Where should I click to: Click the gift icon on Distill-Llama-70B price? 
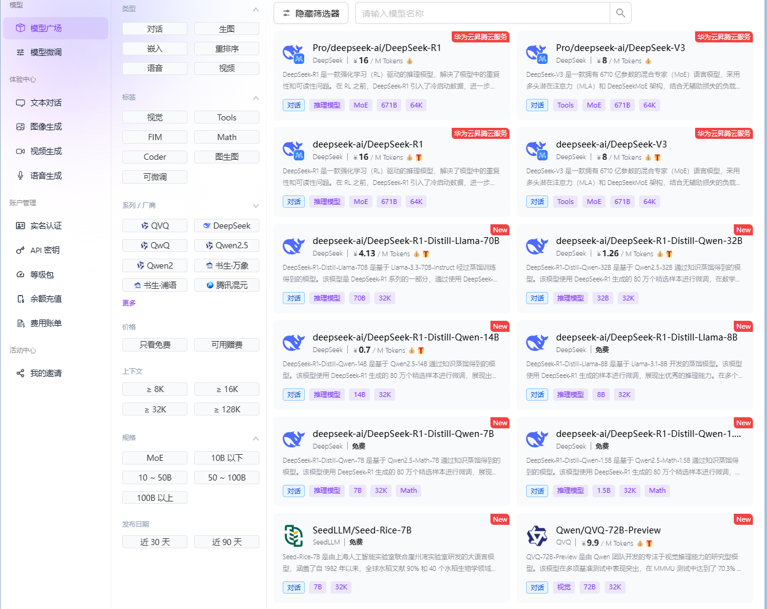point(426,254)
